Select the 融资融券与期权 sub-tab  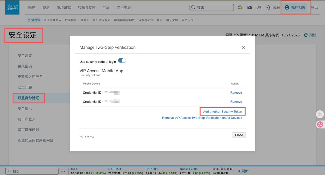coord(124,20)
